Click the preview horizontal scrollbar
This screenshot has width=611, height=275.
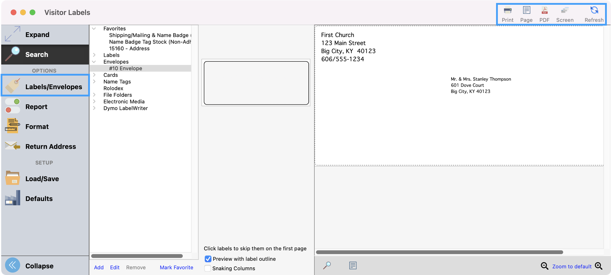[439, 252]
